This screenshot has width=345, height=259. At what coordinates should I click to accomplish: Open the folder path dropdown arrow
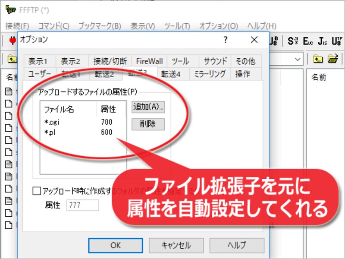[298, 59]
